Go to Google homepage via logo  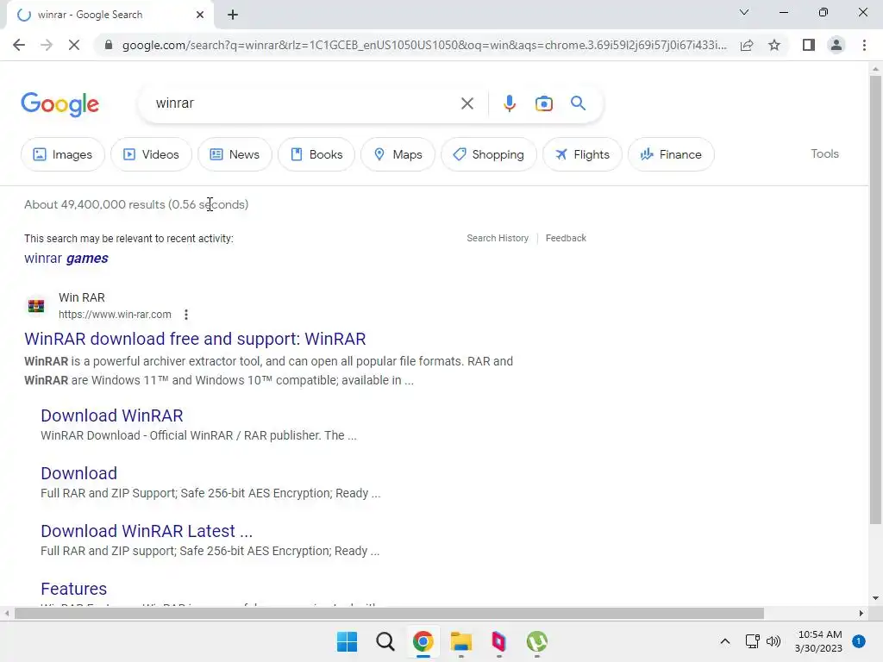[x=59, y=104]
